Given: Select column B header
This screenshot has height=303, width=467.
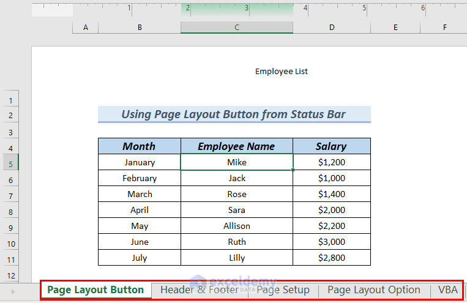Looking at the screenshot, I should click(x=140, y=28).
